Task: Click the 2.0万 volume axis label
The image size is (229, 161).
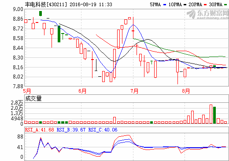Action: 17,108
